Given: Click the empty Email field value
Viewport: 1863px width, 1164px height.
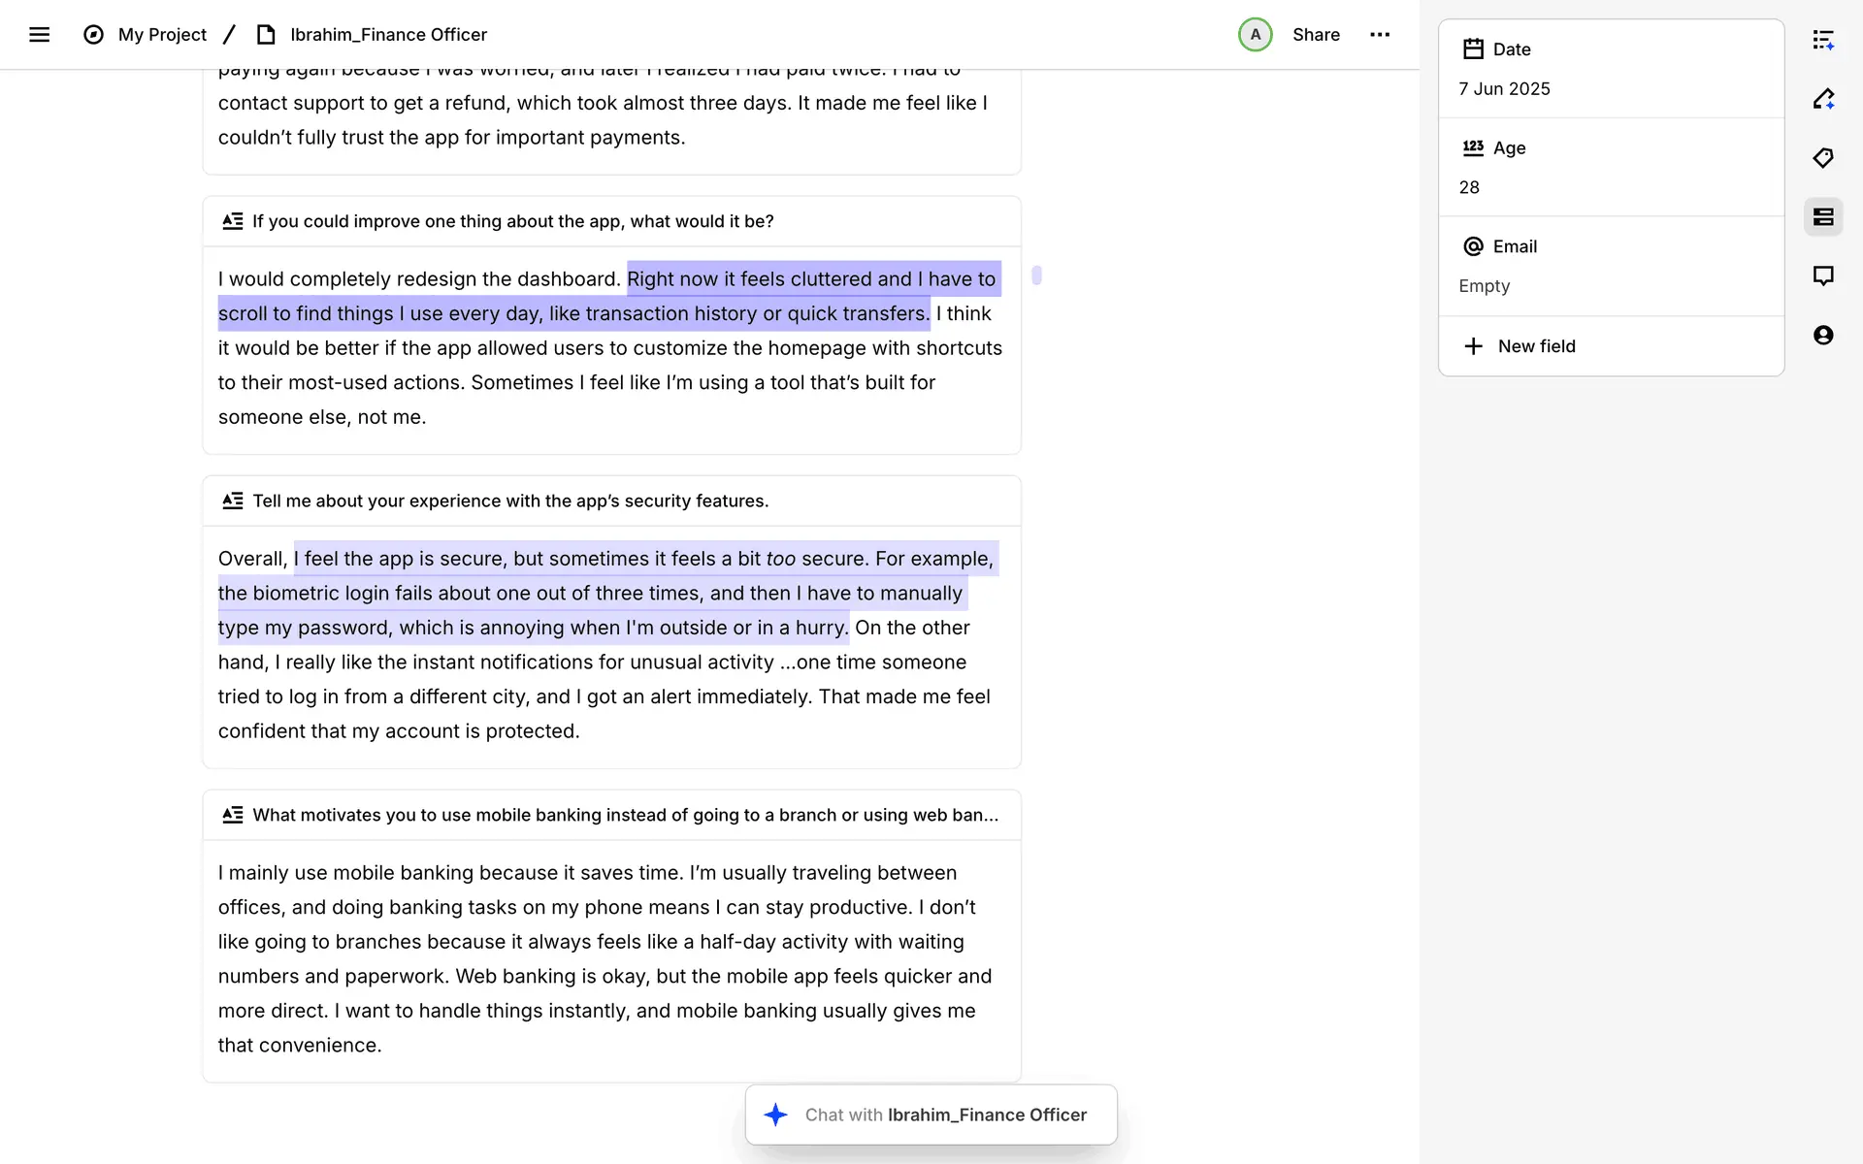Looking at the screenshot, I should [1485, 286].
